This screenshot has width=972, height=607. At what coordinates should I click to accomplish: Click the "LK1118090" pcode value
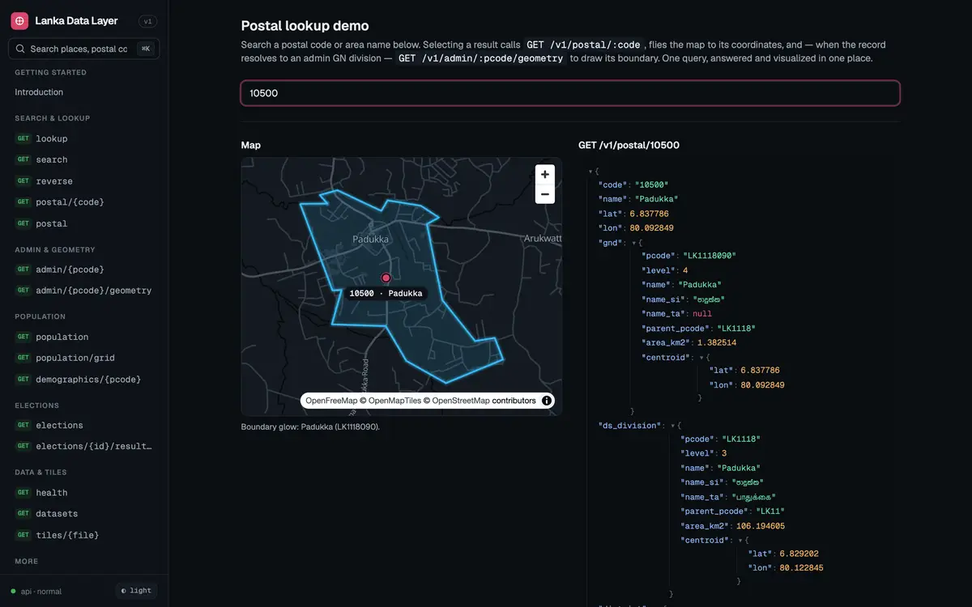click(x=710, y=255)
